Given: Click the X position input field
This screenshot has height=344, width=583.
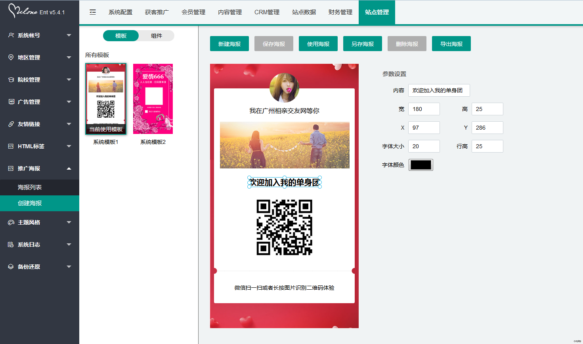Looking at the screenshot, I should point(424,128).
